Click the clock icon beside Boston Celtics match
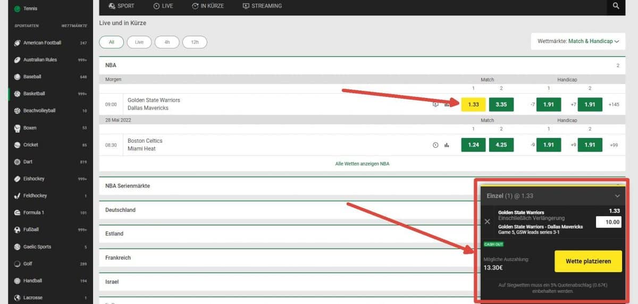 tap(435, 145)
